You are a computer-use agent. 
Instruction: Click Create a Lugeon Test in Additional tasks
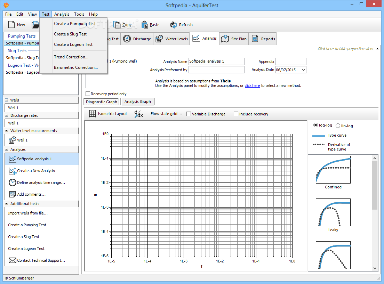[x=26, y=249]
